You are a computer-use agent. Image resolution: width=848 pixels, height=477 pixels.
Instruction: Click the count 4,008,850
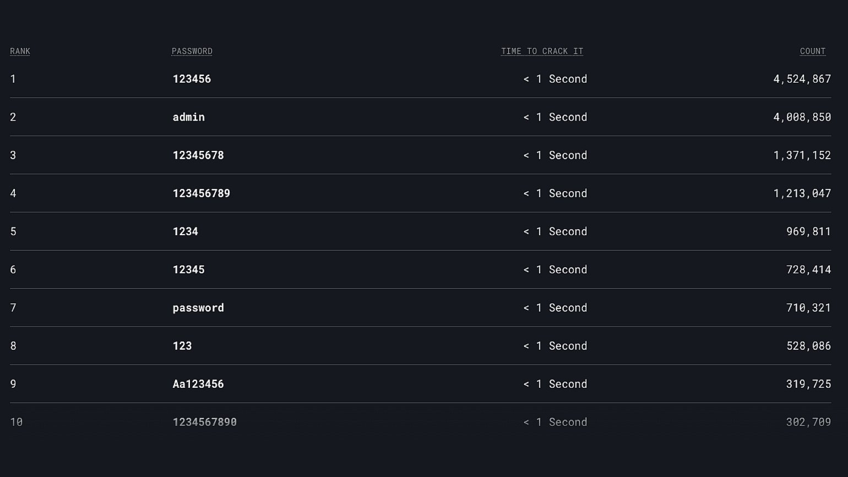(x=802, y=117)
